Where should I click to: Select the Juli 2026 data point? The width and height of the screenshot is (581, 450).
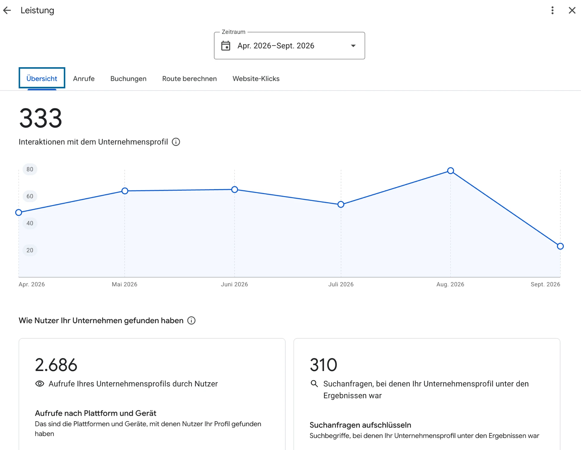tap(341, 205)
